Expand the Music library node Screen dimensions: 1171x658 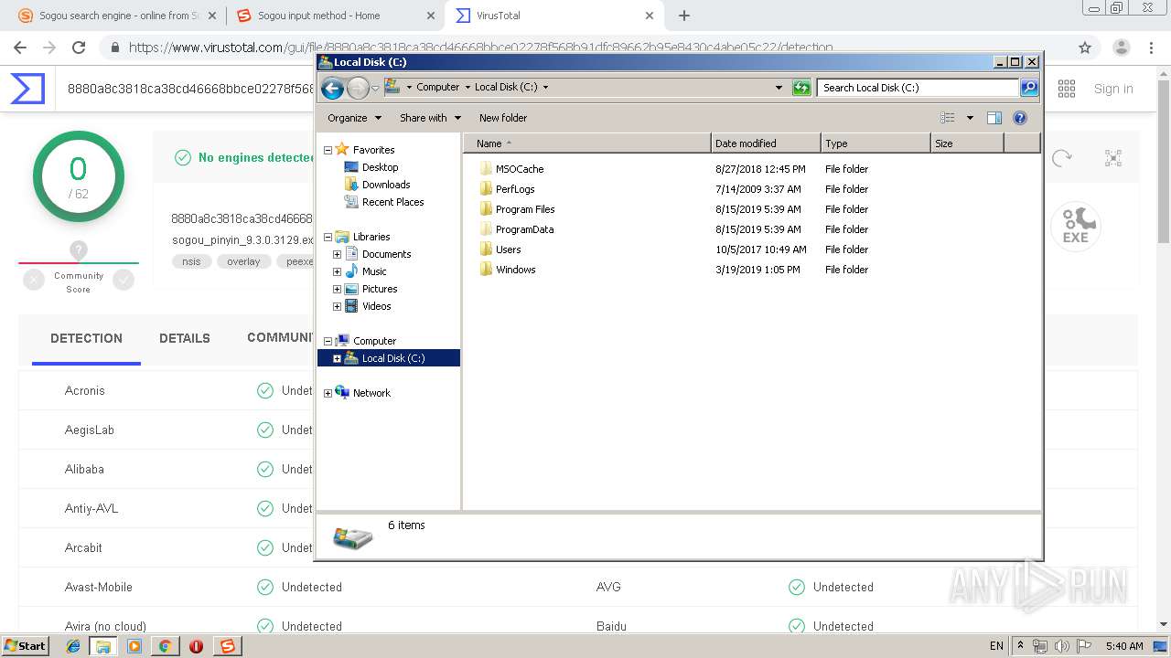337,271
